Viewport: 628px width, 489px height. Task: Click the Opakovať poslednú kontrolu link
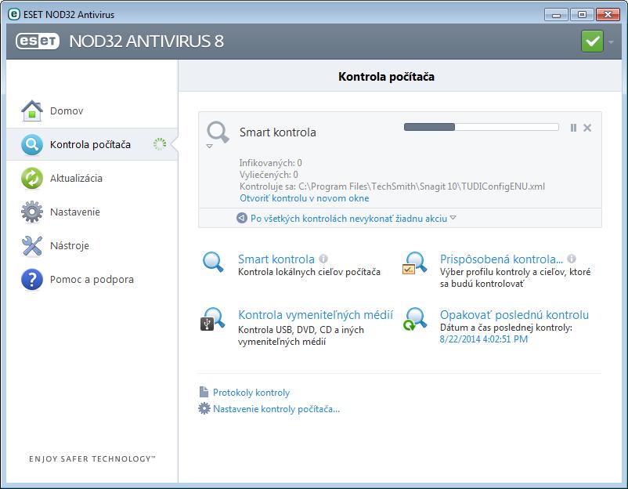coord(514,315)
